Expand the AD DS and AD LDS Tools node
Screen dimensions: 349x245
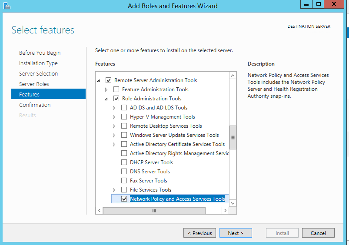coord(114,108)
